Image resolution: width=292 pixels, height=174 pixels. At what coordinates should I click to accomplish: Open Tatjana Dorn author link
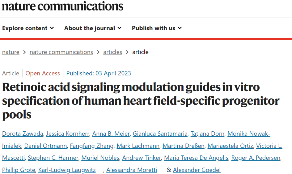tap(207, 134)
